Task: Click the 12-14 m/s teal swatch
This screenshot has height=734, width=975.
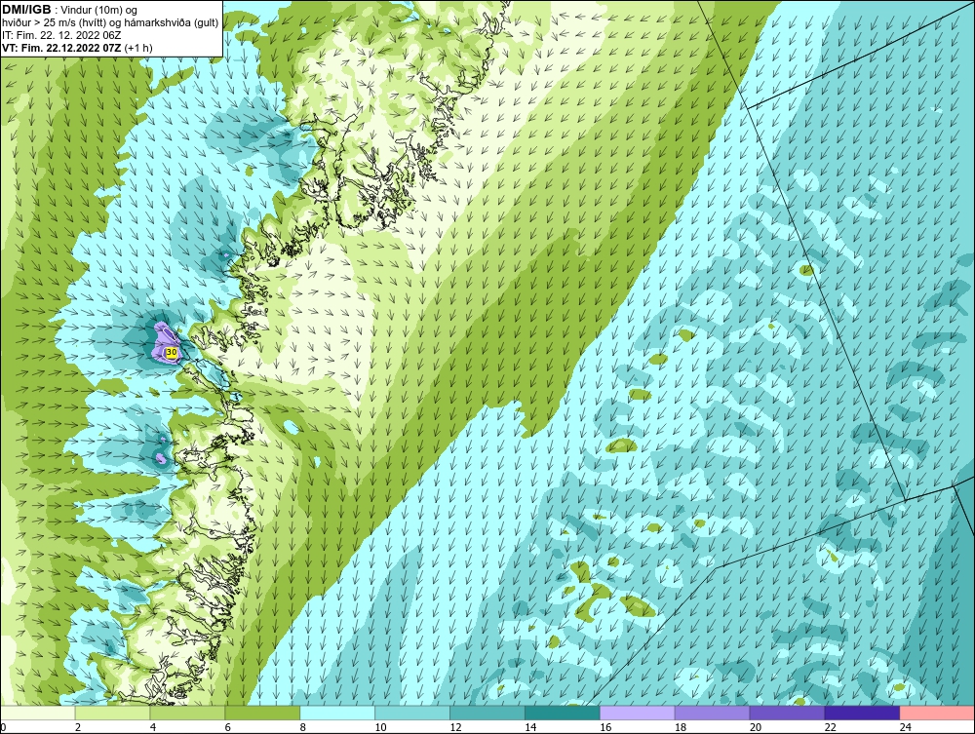Action: (487, 713)
